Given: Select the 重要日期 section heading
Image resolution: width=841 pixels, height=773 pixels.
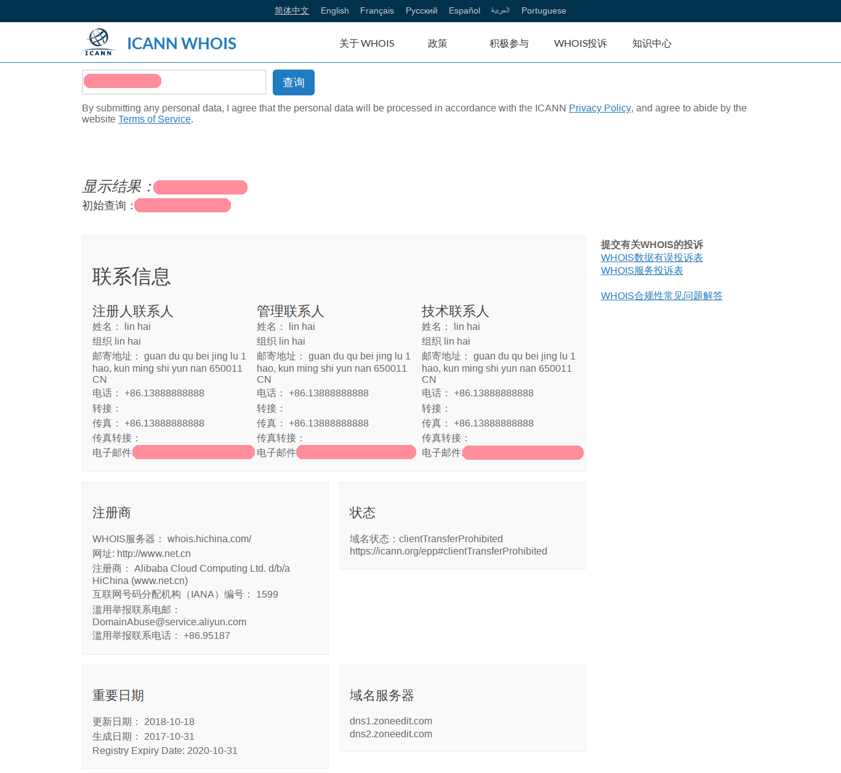Looking at the screenshot, I should 118,695.
